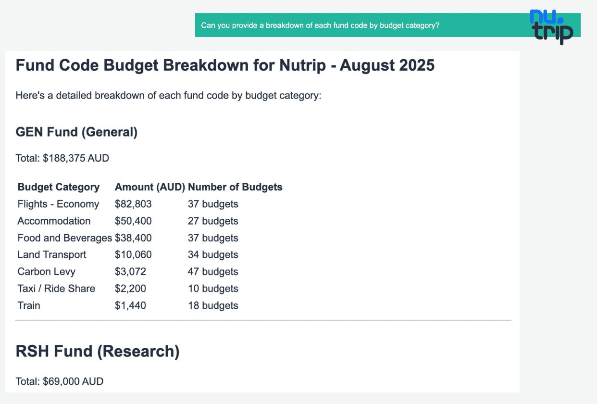
Task: Click the $50,400 amount cell
Action: pyautogui.click(x=133, y=221)
